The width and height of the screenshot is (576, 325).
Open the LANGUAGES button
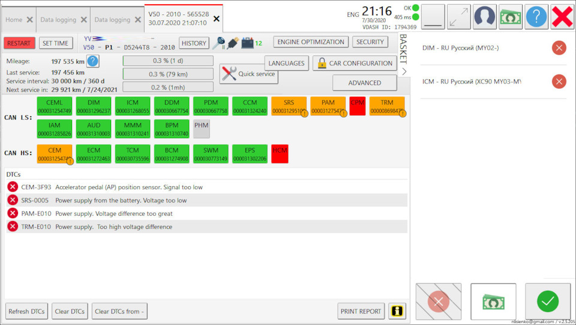pyautogui.click(x=287, y=63)
